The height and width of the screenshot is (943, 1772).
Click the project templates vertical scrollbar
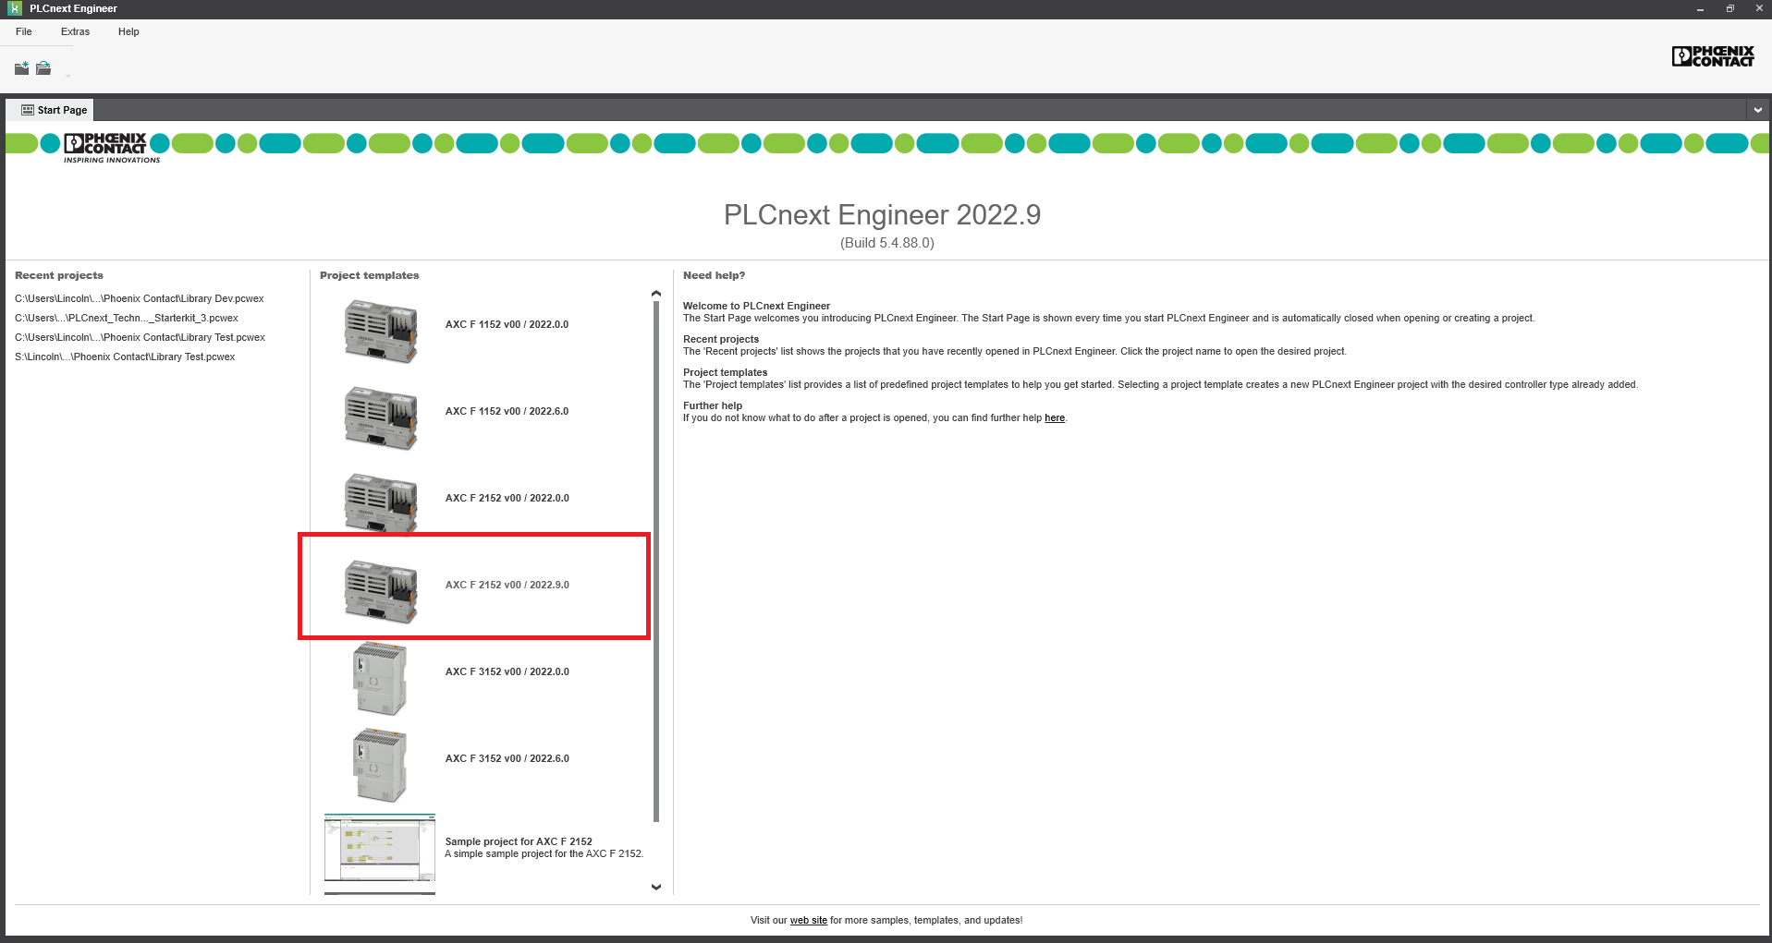(x=656, y=554)
